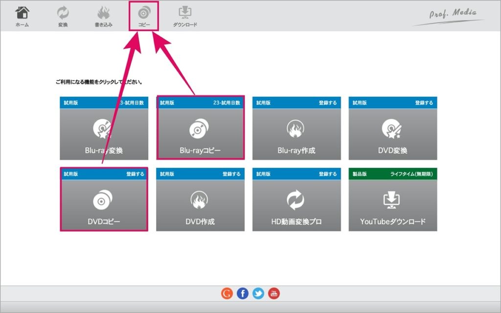Open the Facebook link icon
Screen dimensions: 501x313
tap(243, 293)
